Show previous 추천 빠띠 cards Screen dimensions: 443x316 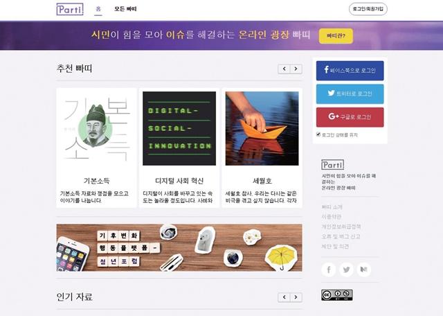pos(284,69)
